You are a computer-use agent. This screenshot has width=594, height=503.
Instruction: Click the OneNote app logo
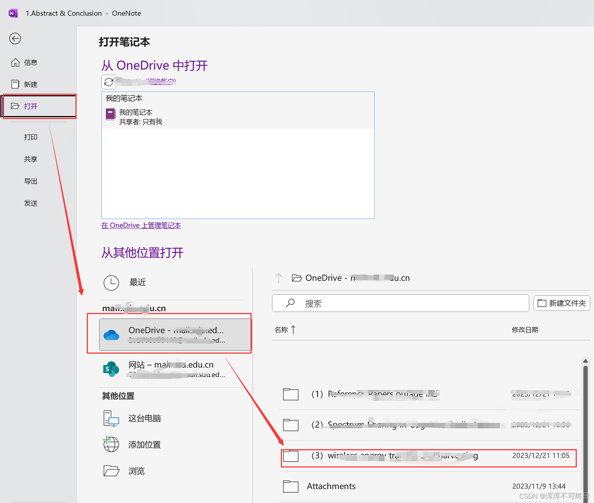[x=13, y=13]
